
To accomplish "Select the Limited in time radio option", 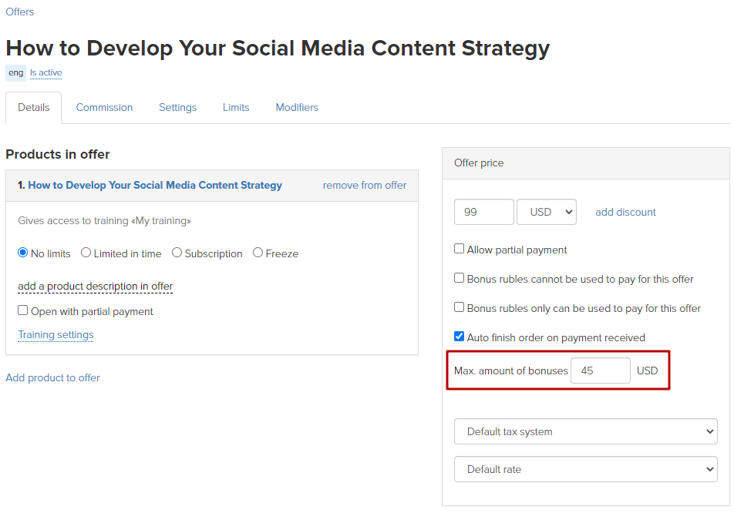I will coord(86,253).
